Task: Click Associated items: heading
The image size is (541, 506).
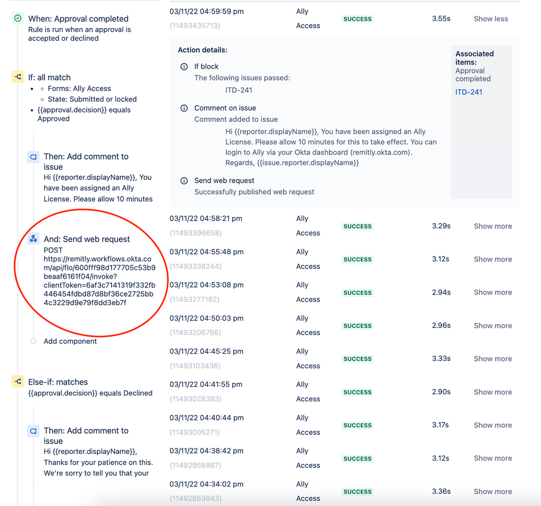Action: click(x=474, y=58)
